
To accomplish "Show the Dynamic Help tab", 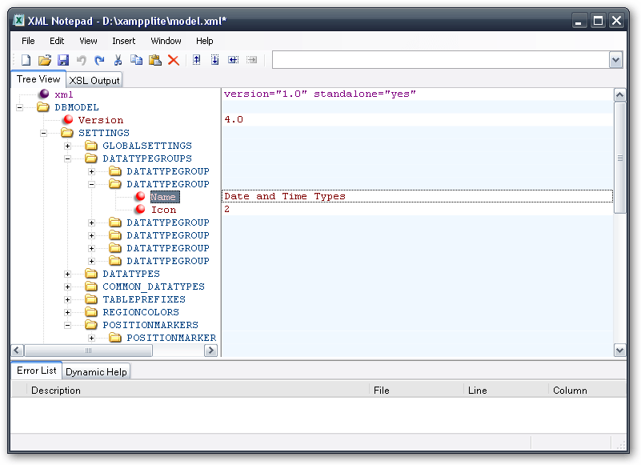I will [97, 371].
